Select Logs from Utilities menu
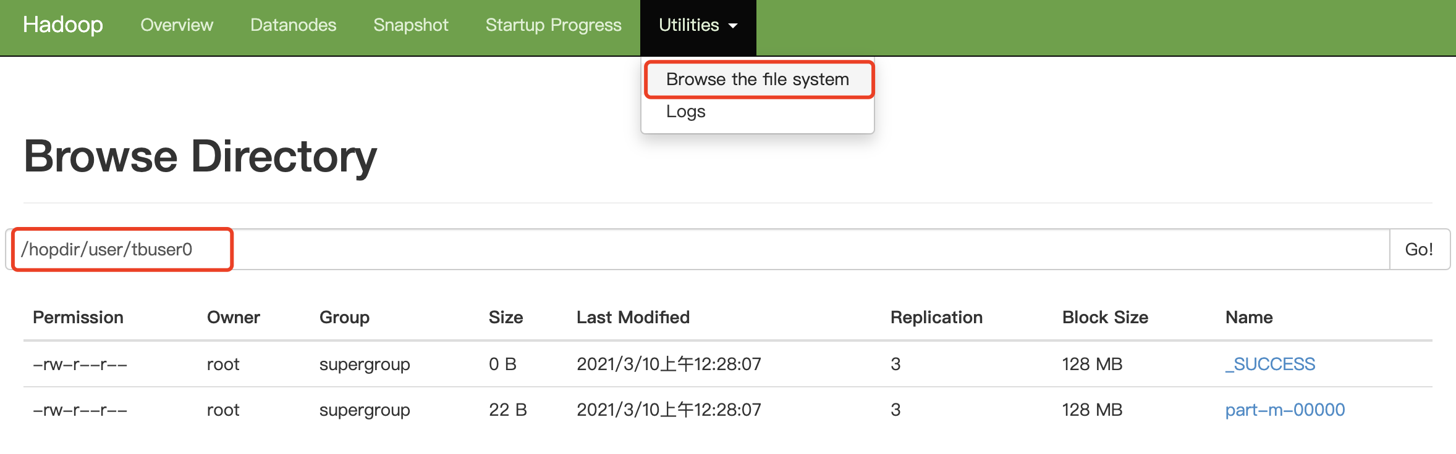This screenshot has width=1456, height=454. (686, 112)
